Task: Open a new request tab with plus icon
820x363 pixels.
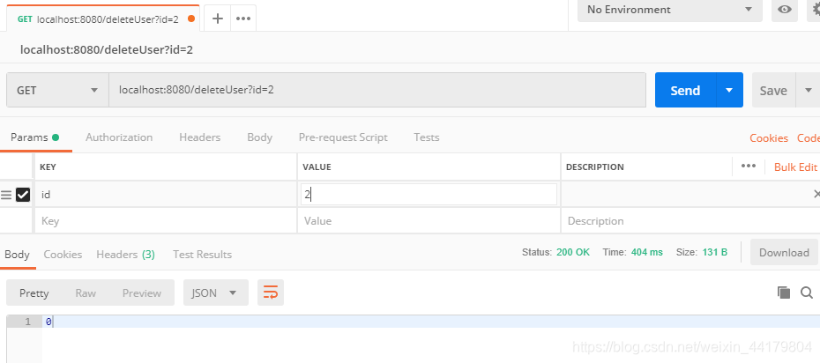Action: click(218, 19)
